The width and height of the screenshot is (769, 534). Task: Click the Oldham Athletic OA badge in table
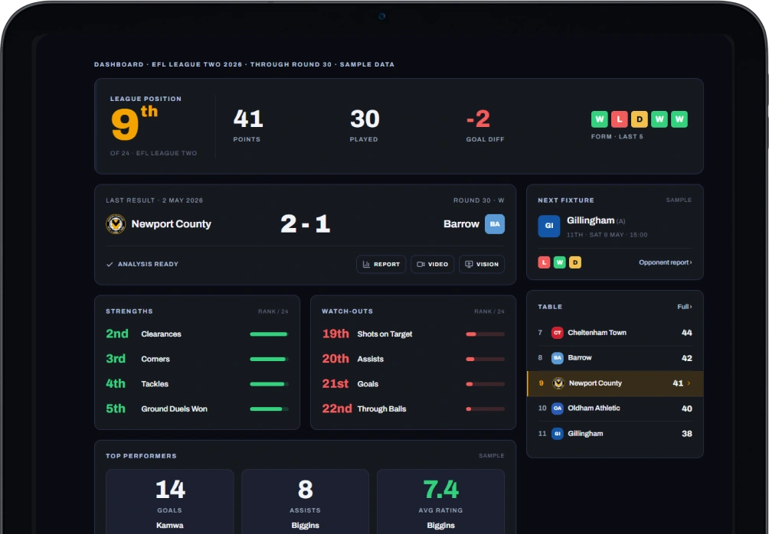pos(557,408)
